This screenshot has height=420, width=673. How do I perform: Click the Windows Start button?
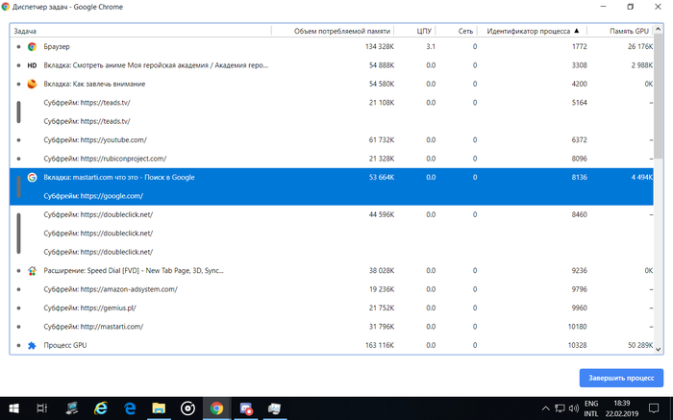[x=13, y=408]
